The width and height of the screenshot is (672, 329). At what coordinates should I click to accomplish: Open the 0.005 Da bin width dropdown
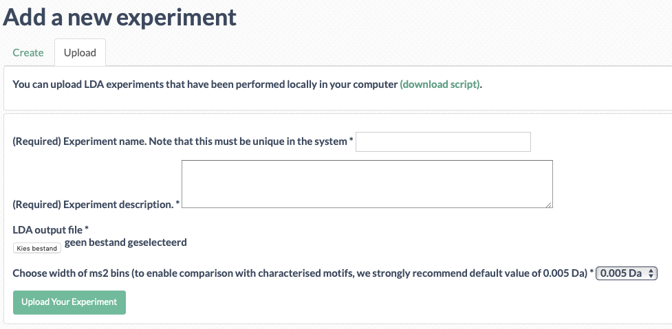pos(626,273)
